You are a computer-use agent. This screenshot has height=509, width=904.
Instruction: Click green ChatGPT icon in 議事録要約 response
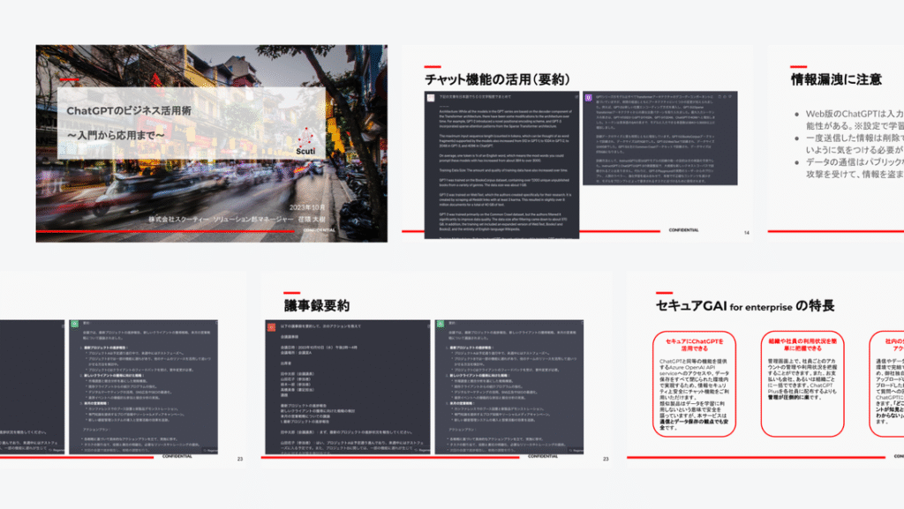point(441,324)
